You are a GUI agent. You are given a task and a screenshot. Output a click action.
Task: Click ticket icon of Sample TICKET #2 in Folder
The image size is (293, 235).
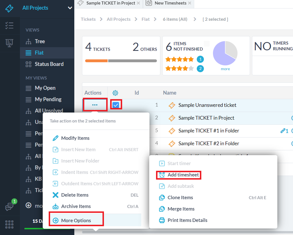coord(172,144)
